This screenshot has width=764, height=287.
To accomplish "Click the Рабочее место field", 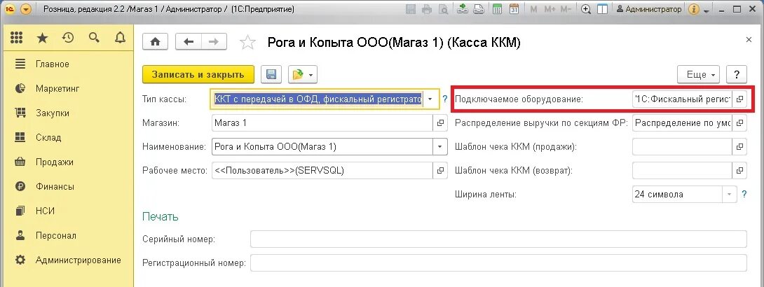I will pos(322,170).
